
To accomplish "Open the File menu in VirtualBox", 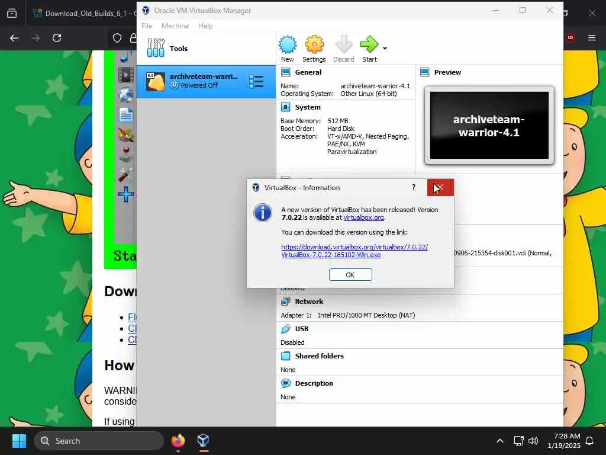I will [147, 26].
